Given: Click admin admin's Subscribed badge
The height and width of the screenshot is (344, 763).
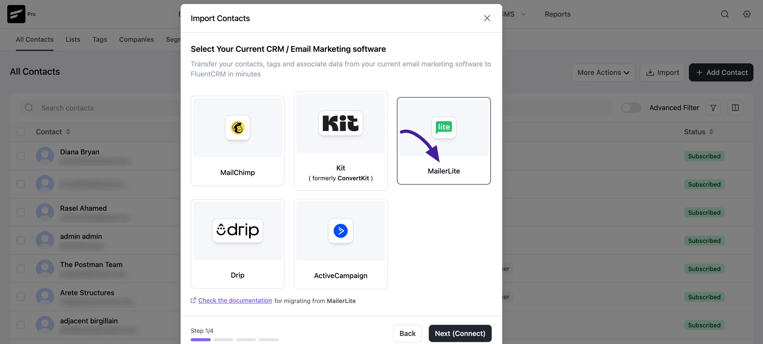Looking at the screenshot, I should click(x=704, y=240).
